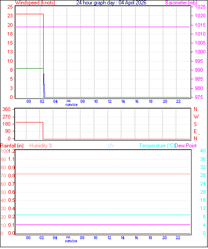Select hour 12 on windspeed graph time axis
Viewport: 208px width, 249px height.
tap(110, 102)
